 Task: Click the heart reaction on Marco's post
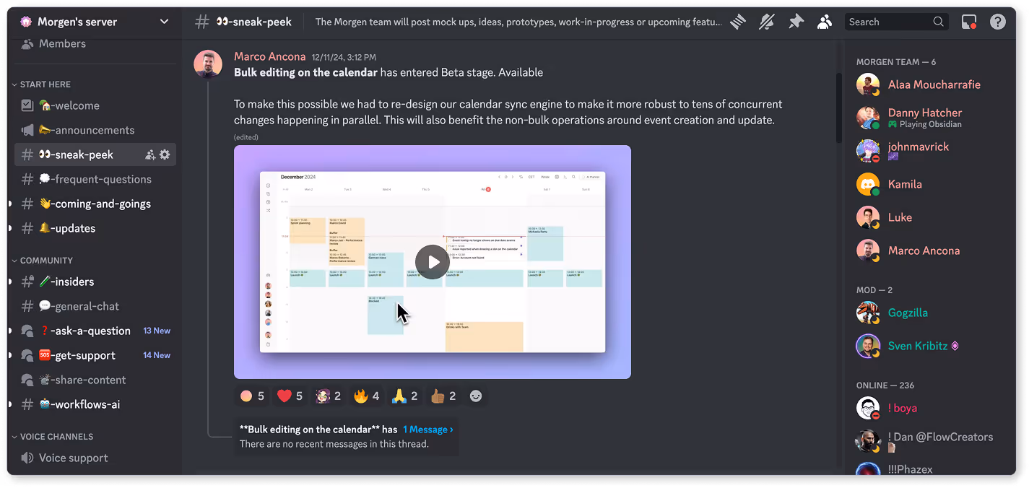289,396
